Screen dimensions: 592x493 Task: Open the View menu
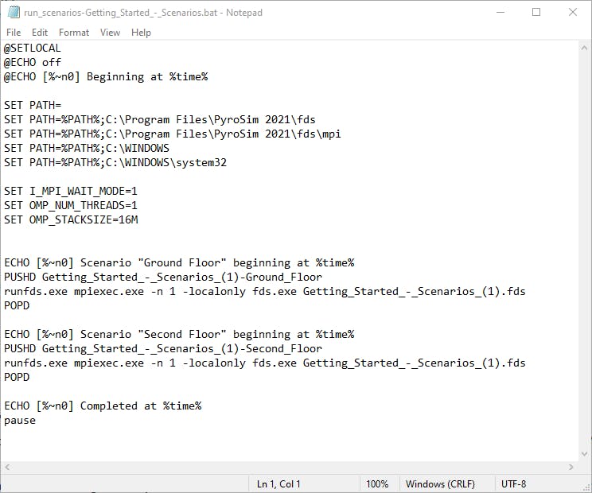click(110, 33)
